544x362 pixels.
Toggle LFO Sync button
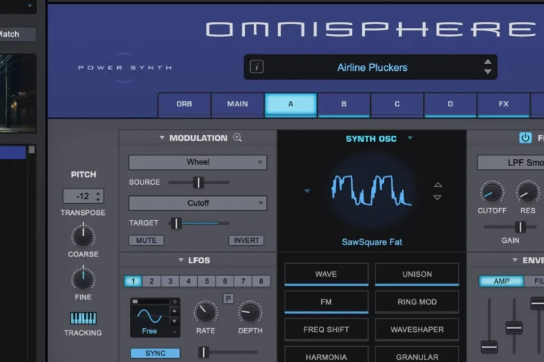pos(155,353)
